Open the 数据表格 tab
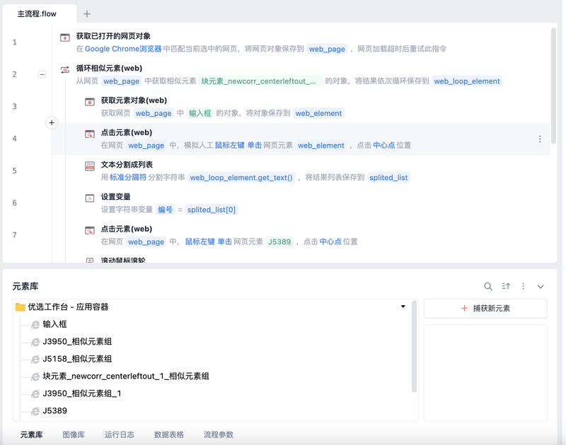 coord(169,434)
